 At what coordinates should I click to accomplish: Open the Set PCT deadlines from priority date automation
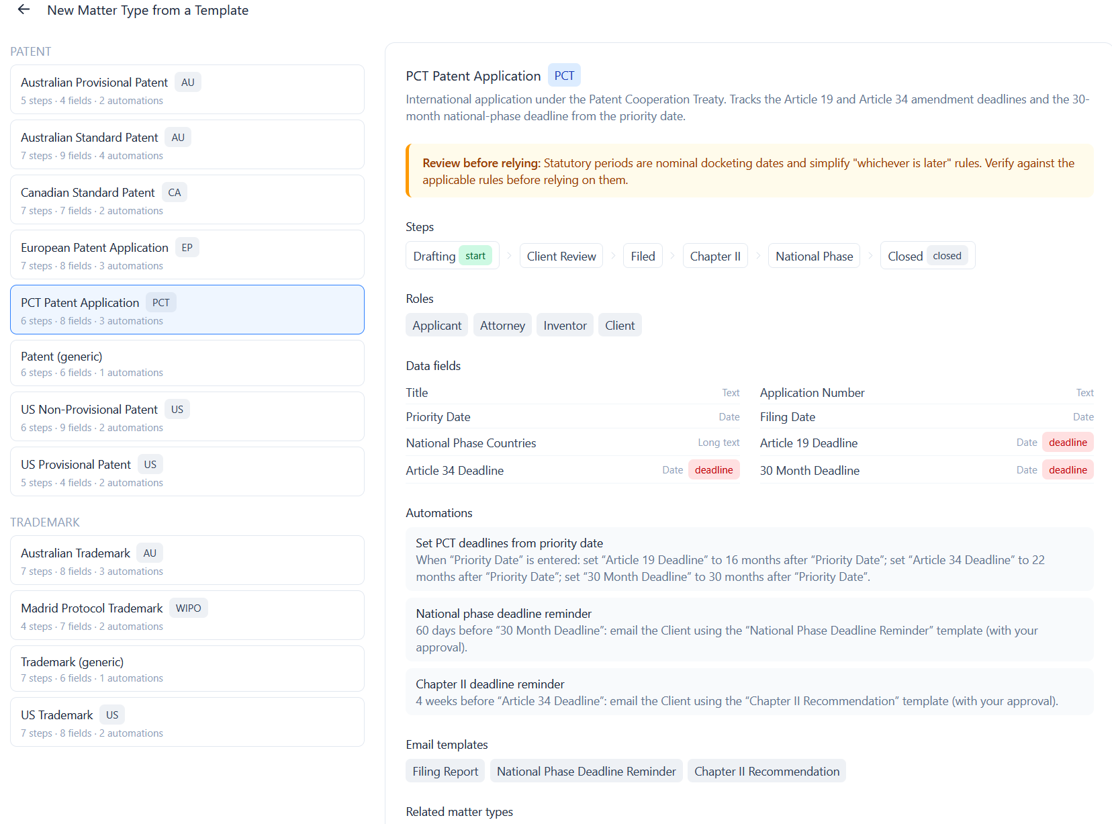coord(749,559)
